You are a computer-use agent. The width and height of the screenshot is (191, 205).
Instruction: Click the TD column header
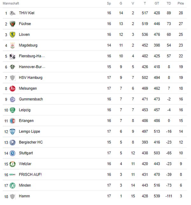169,4
